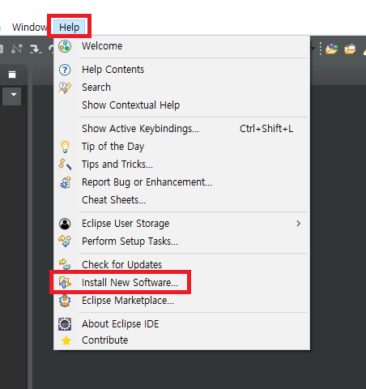
Task: Click the Check for Updates icon
Action: 65,264
